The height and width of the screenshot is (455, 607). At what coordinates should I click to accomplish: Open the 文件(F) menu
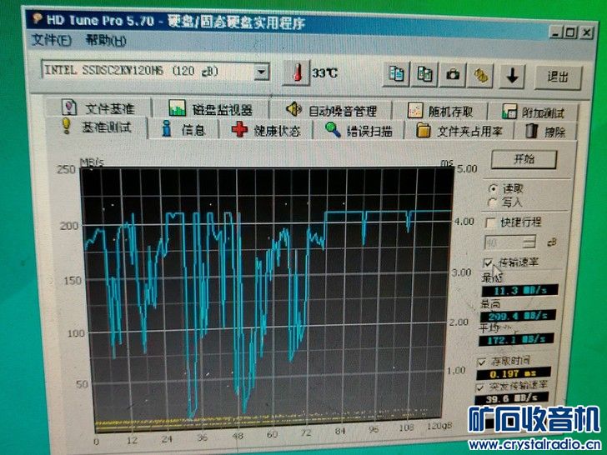coord(52,39)
